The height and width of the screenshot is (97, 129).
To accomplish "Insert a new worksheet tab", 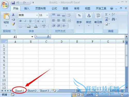I will tap(54, 91).
